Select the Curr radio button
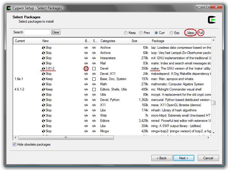The height and width of the screenshot is (170, 228). click(x=156, y=33)
